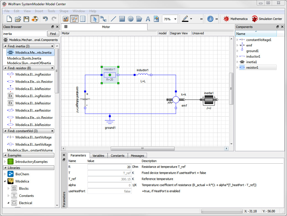Open the line color dropdown arrow
Viewport: 287px width, 216px height.
(191, 19)
